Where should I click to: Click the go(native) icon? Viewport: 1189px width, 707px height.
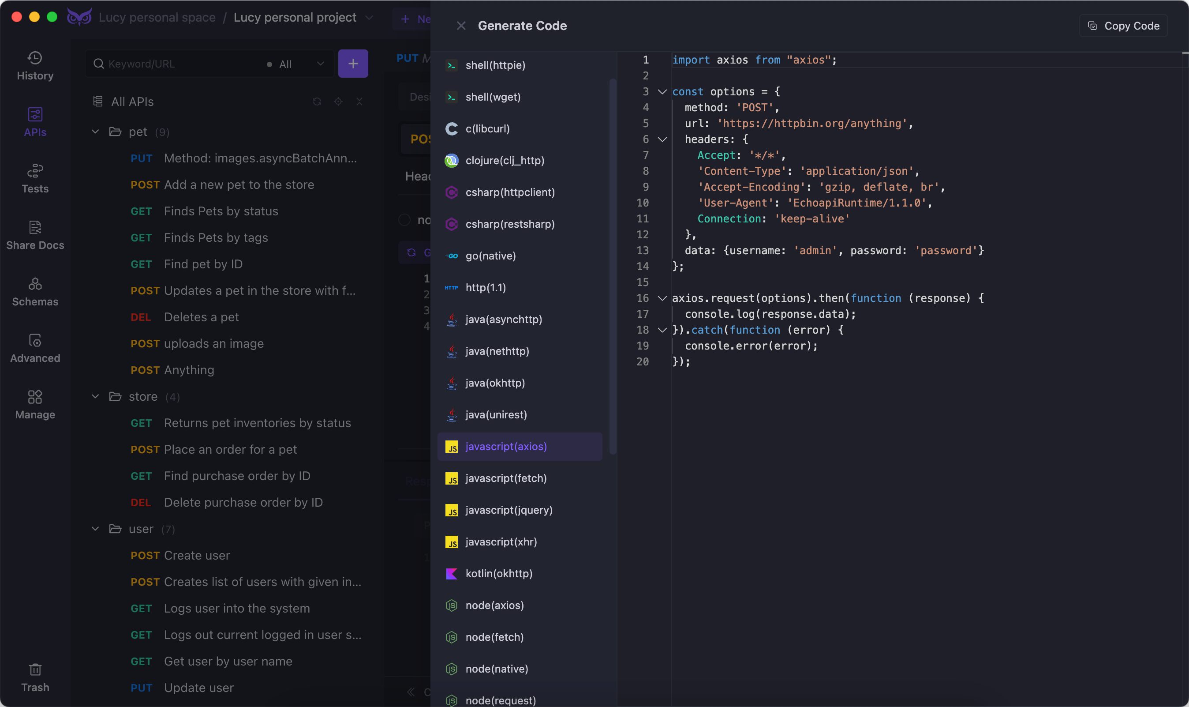[451, 256]
